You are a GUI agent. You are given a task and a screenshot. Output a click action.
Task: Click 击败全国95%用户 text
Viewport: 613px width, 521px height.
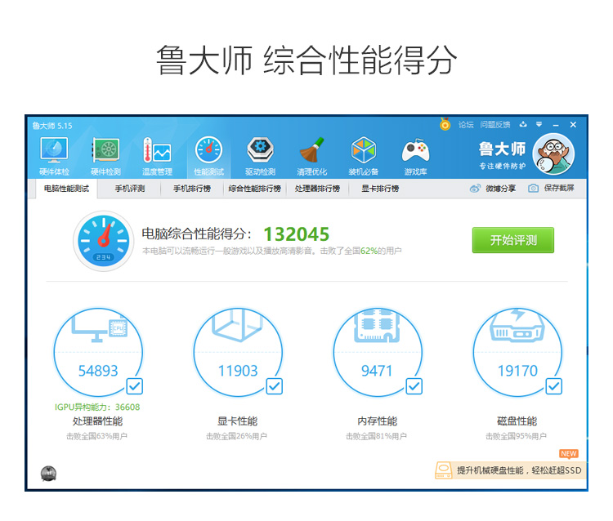tap(516, 436)
